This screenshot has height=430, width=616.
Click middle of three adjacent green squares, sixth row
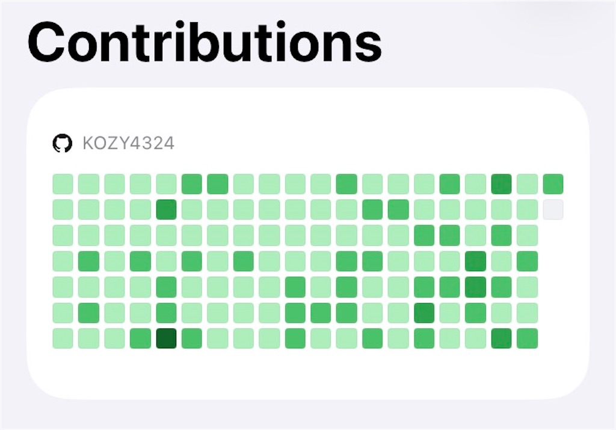(x=321, y=313)
